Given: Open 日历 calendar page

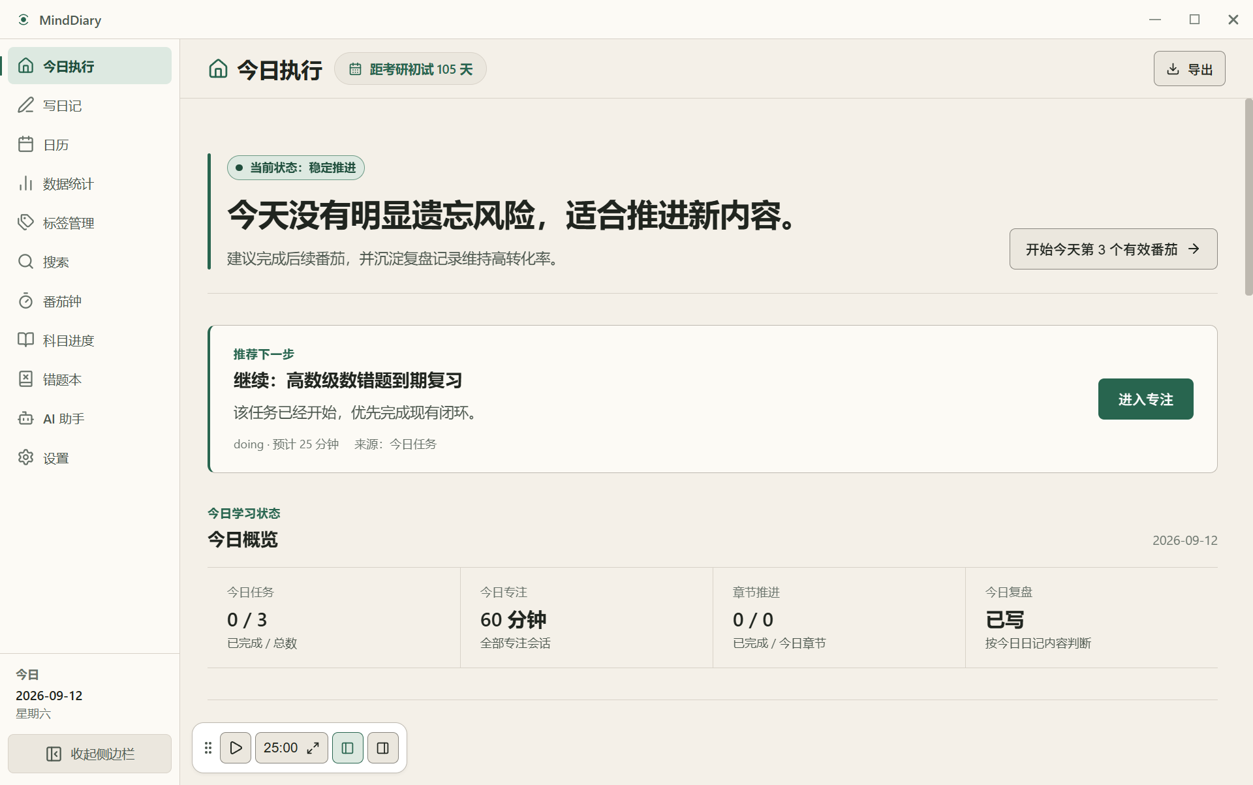Looking at the screenshot, I should tap(89, 144).
